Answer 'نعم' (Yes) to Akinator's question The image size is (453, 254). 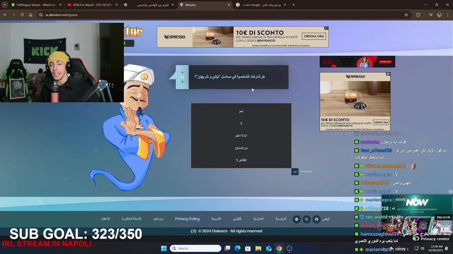[241, 111]
